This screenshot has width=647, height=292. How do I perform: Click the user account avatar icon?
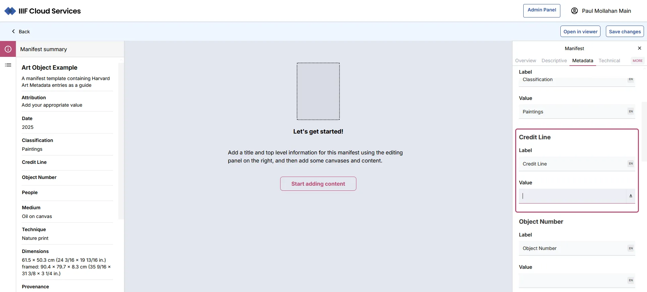coord(574,11)
